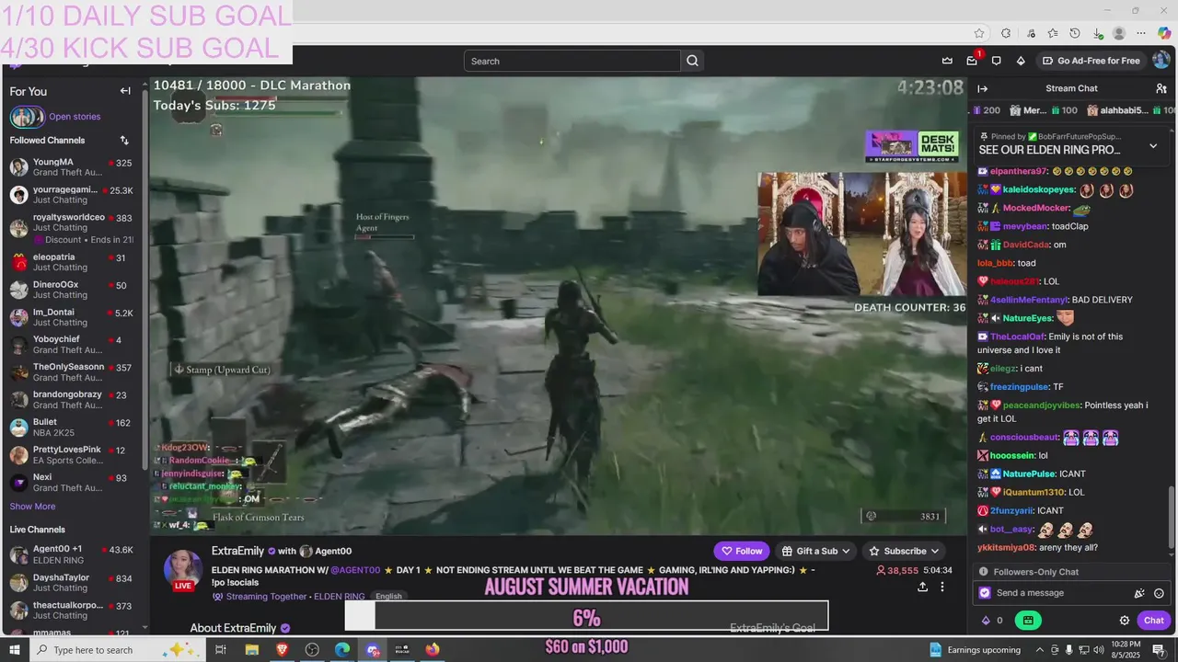
Task: Open the PrettyLovesPink channel
Action: (x=71, y=455)
